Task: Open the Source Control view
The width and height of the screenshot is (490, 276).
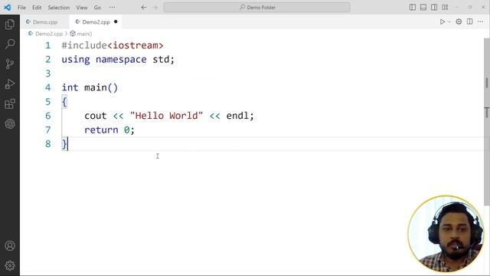Action: click(10, 64)
